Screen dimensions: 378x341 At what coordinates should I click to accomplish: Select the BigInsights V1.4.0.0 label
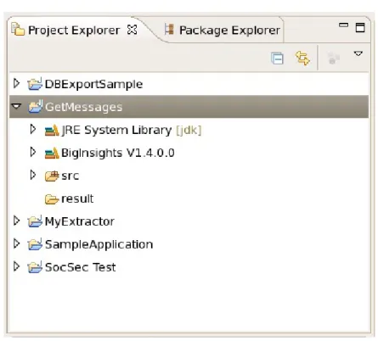pyautogui.click(x=118, y=153)
